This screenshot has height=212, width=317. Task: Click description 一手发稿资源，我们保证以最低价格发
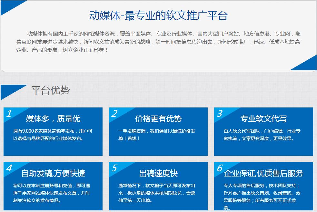157,131
